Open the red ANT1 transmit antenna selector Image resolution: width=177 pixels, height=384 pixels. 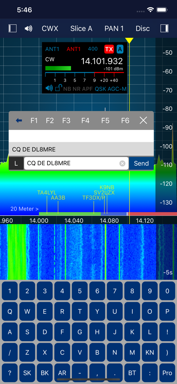coord(74,49)
